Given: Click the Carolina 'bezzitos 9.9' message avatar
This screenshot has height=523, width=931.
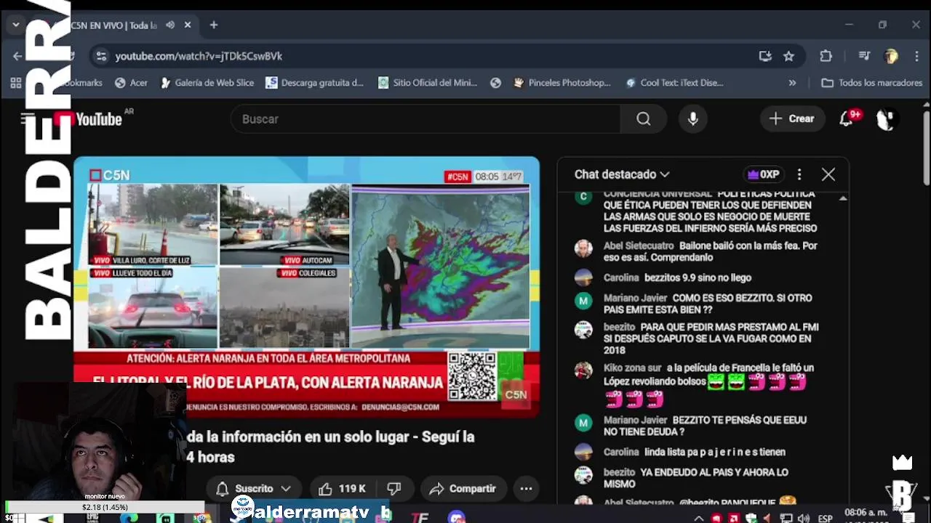Looking at the screenshot, I should (x=583, y=277).
